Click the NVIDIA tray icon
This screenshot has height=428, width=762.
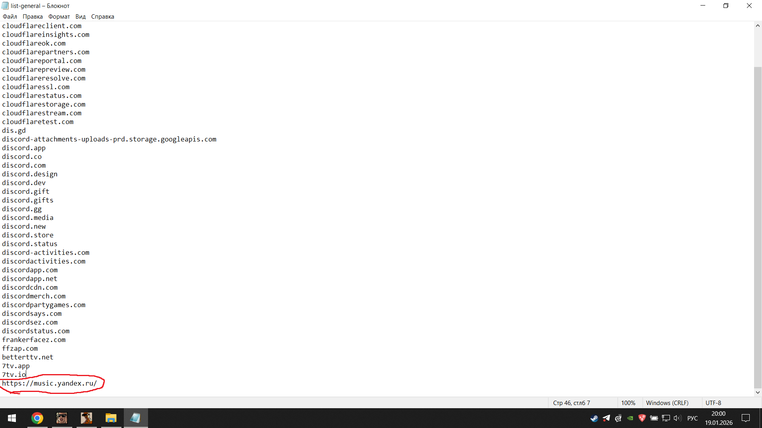coord(630,418)
